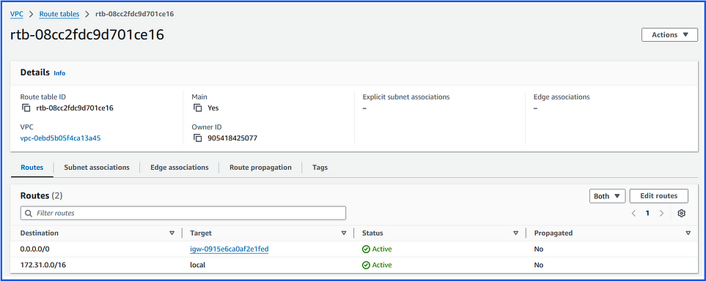The width and height of the screenshot is (706, 281).
Task: Open the Details Info link
Action: [x=59, y=73]
